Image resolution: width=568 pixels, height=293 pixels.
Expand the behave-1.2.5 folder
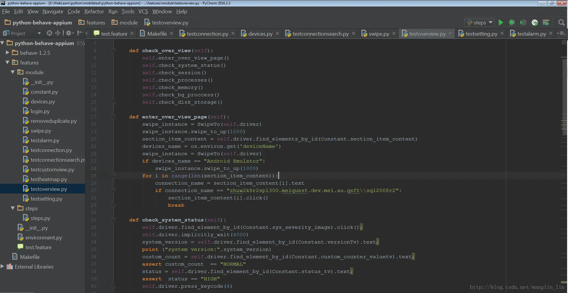[x=8, y=53]
